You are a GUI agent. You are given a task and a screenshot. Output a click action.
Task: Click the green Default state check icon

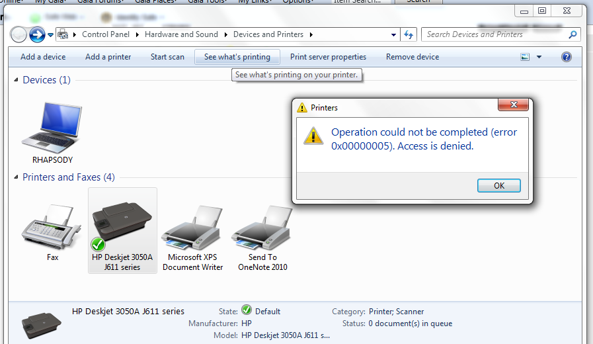[247, 310]
